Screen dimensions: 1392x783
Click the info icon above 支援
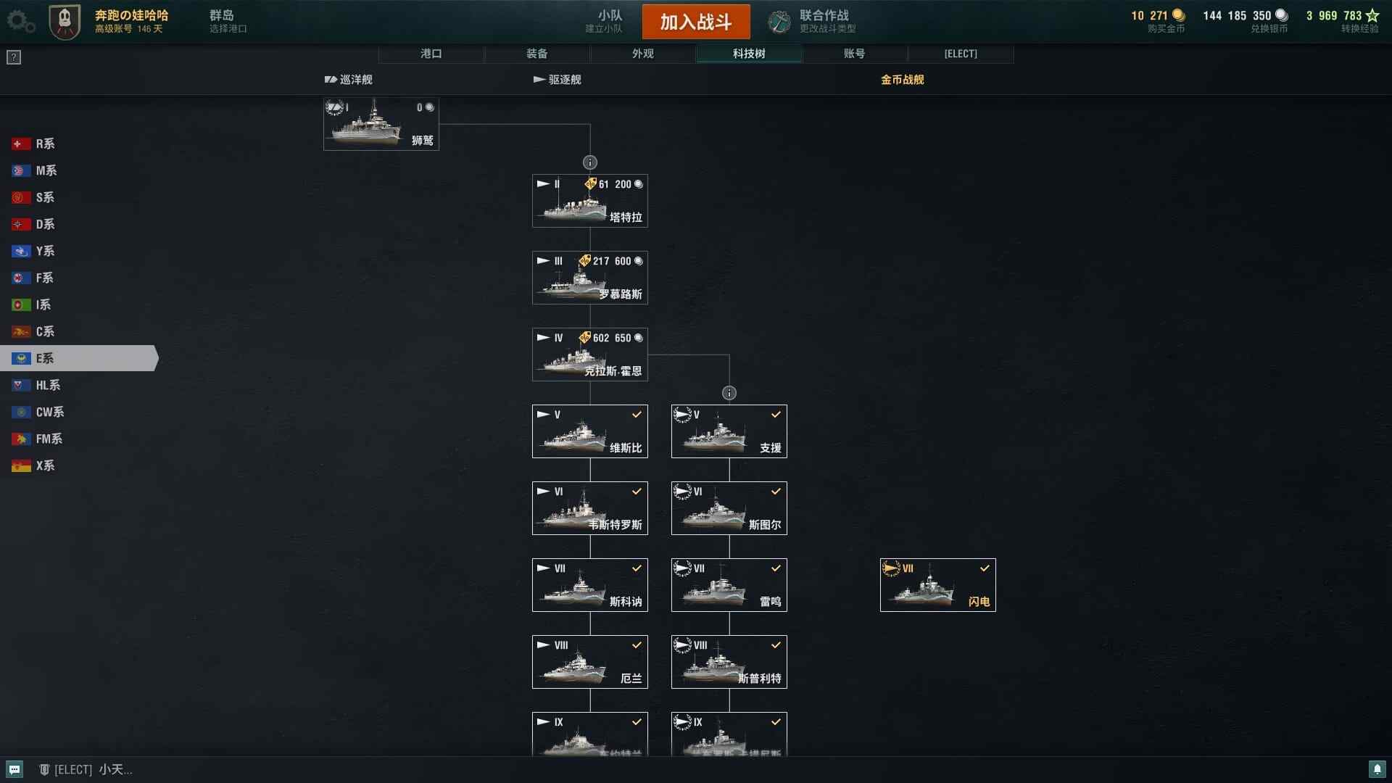pyautogui.click(x=729, y=393)
